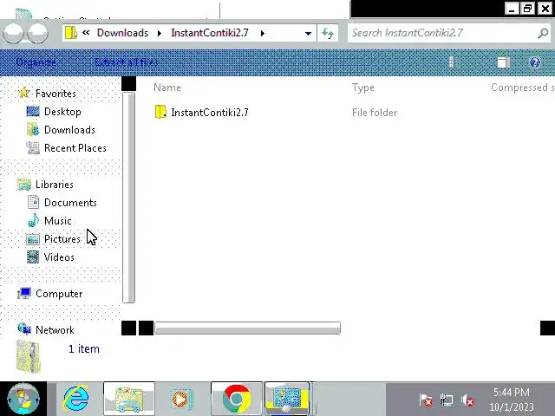Sort by the Name column header
Screen dimensions: 555x416
[x=167, y=88]
